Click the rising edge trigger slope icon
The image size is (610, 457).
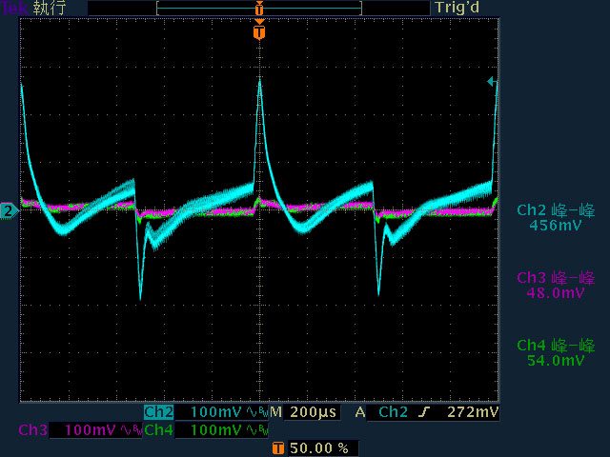pos(426,412)
